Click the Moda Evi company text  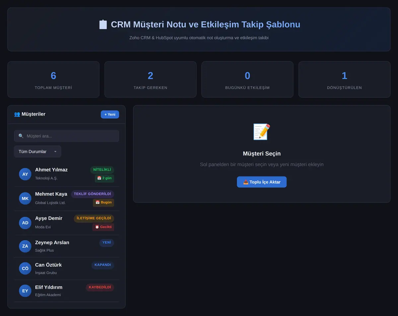(43, 227)
